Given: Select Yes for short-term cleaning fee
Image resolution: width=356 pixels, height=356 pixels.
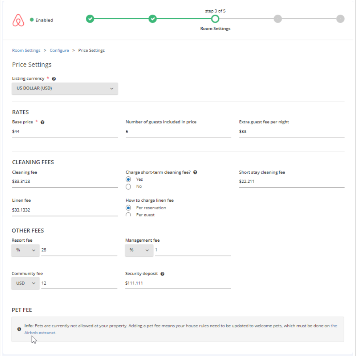Looking at the screenshot, I should coord(128,180).
